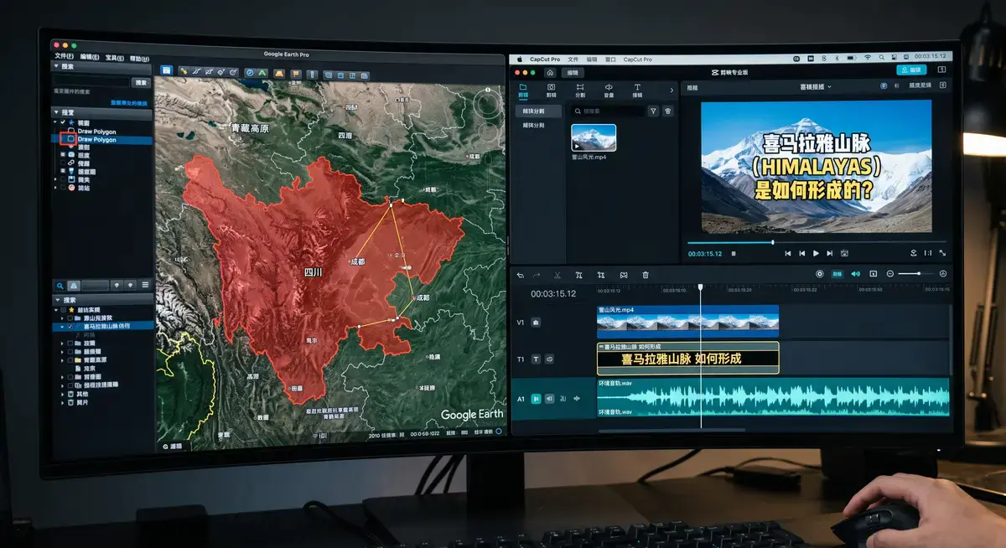Click the home icon in CapCut title bar
This screenshot has height=548, width=1006.
point(550,73)
